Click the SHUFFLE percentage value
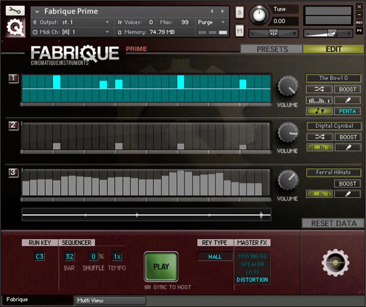This screenshot has width=366, height=307. (93, 256)
